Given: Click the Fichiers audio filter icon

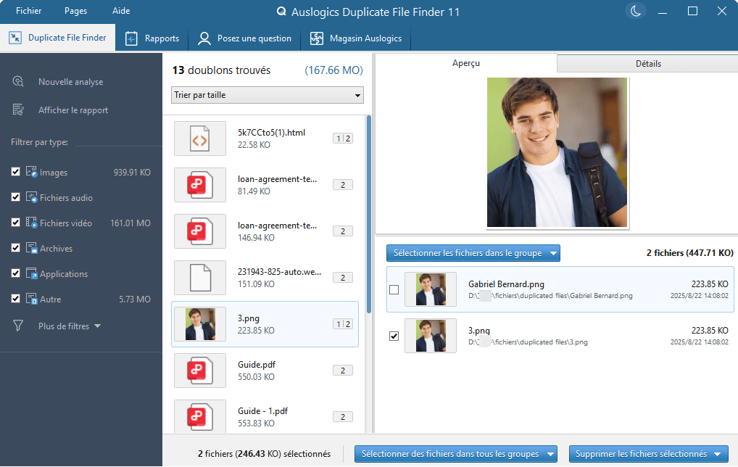Looking at the screenshot, I should pos(32,197).
